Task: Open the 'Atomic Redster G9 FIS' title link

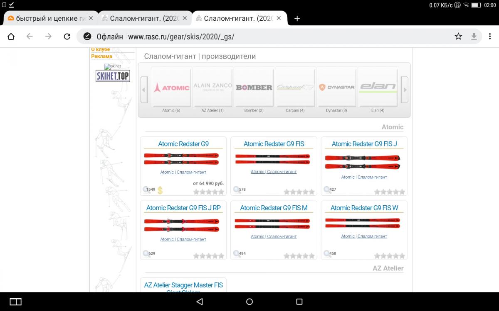Action: click(x=274, y=144)
